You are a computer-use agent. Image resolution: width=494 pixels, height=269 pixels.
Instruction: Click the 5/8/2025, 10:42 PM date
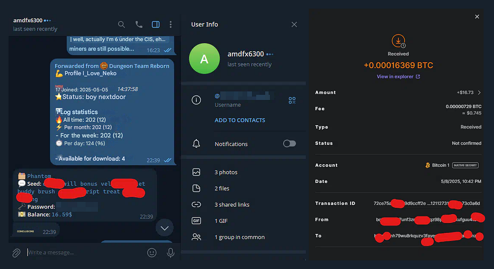(x=461, y=181)
